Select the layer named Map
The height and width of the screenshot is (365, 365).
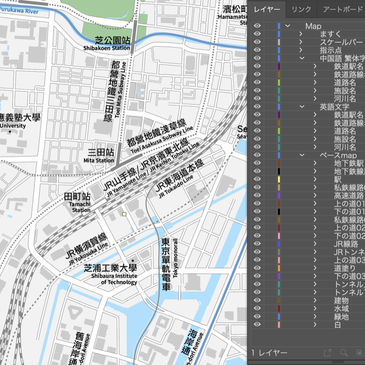tap(313, 26)
